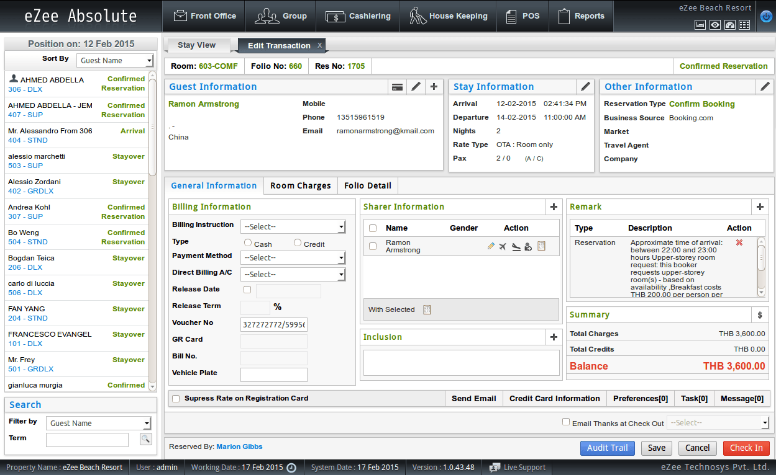This screenshot has height=475, width=776.
Task: Edit sharer Ramon Armstrong with the pencil icon
Action: (491, 246)
